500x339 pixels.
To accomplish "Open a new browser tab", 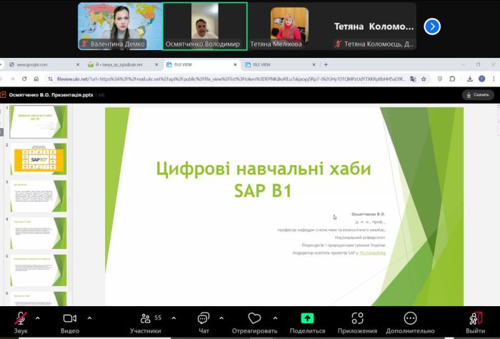I will (x=326, y=64).
